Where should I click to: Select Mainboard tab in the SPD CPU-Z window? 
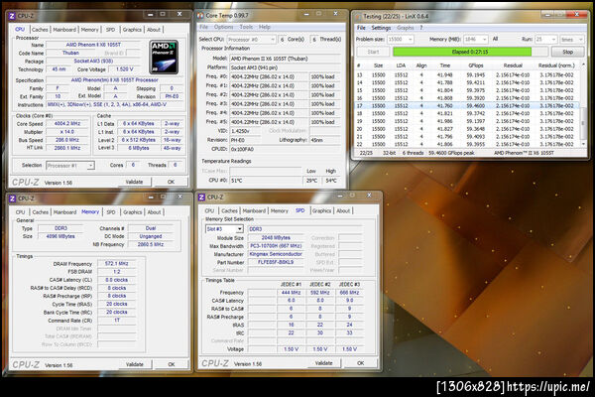254,210
